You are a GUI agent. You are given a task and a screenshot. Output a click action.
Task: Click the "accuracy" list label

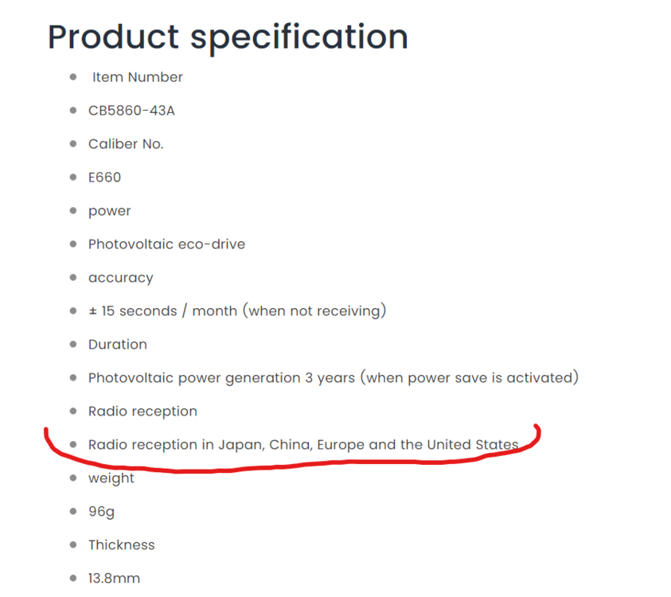click(x=120, y=278)
